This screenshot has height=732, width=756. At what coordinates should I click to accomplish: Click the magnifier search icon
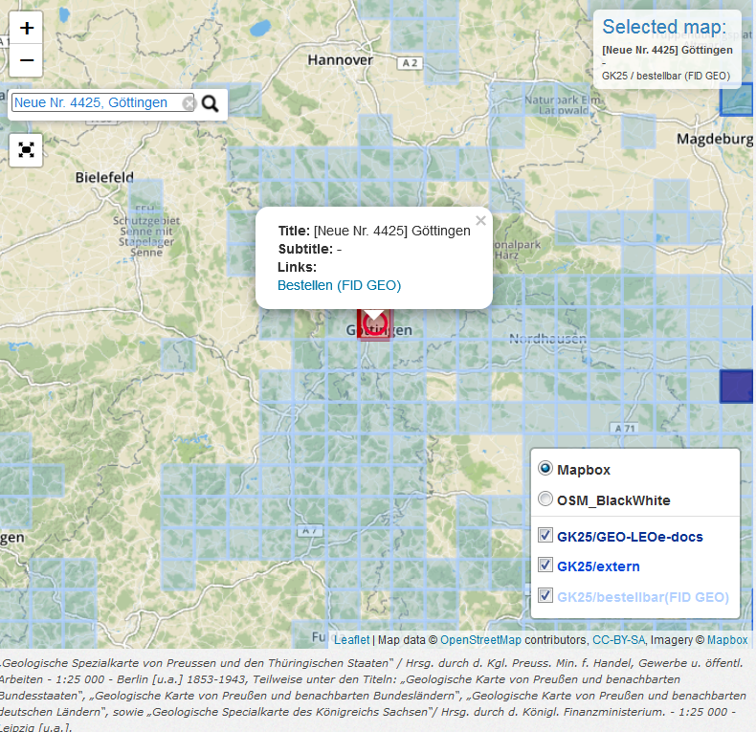point(211,103)
